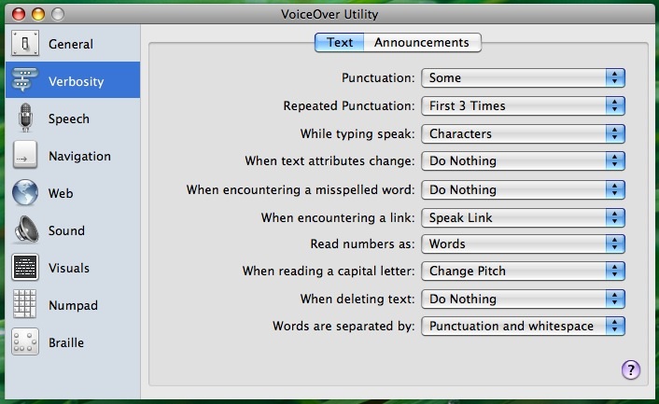
Task: Switch to the Announcements tab
Action: [x=422, y=42]
